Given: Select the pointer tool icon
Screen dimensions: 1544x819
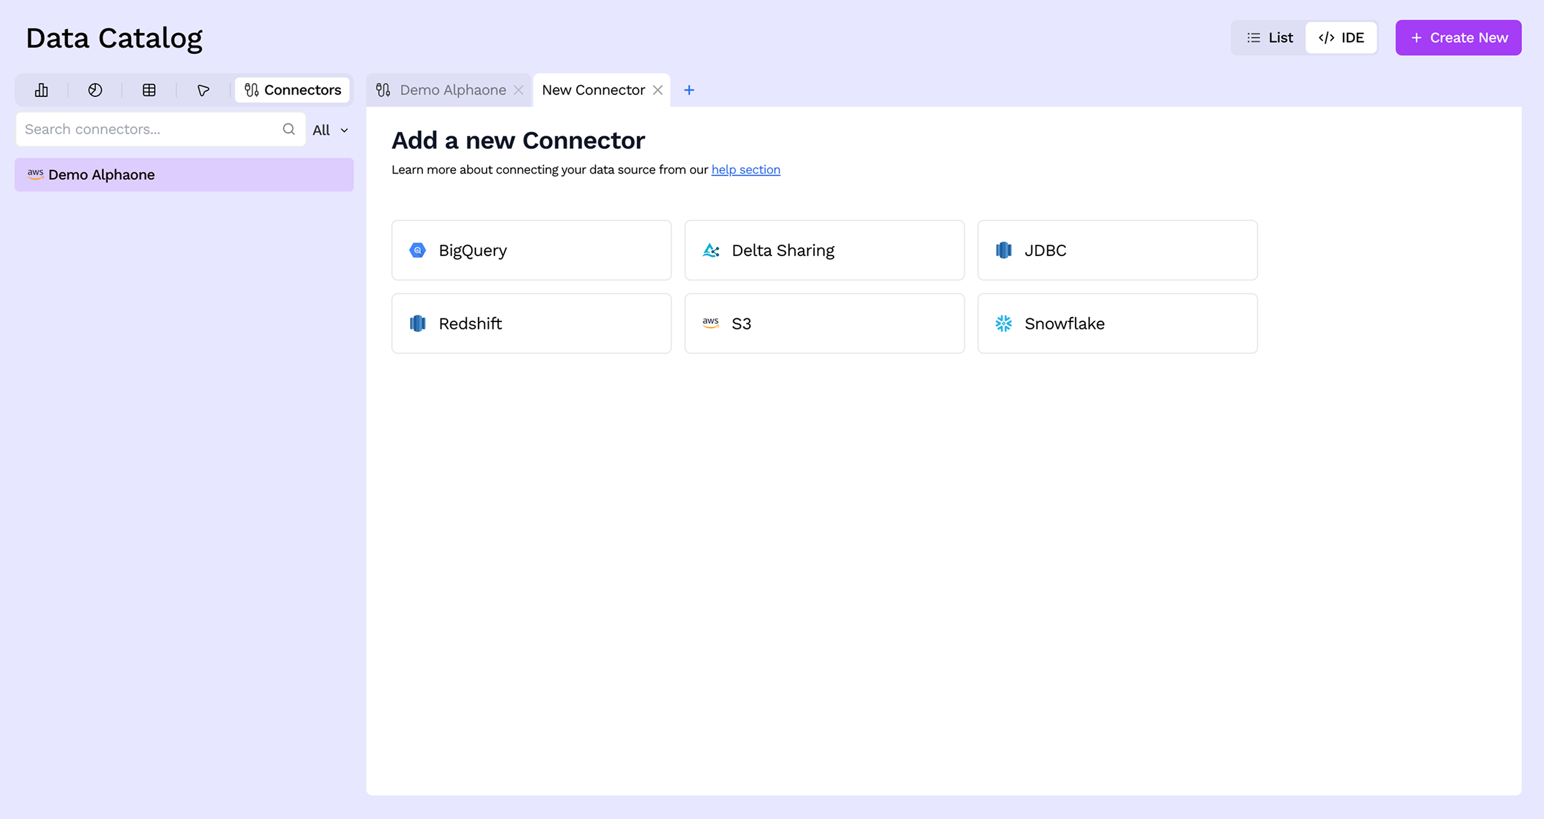Looking at the screenshot, I should pyautogui.click(x=202, y=89).
